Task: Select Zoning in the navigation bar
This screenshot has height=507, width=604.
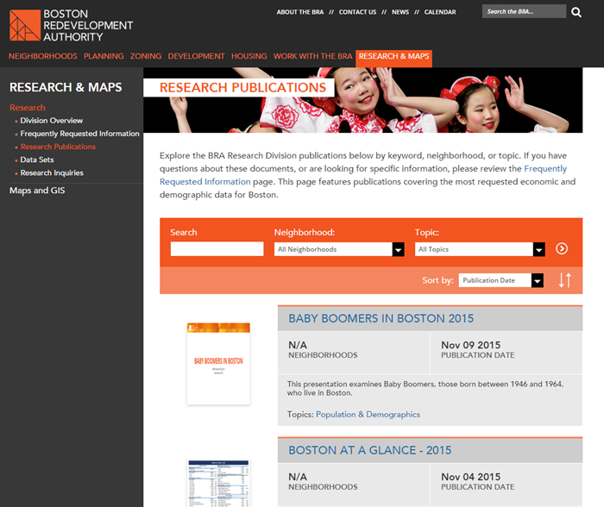Action: 146,57
